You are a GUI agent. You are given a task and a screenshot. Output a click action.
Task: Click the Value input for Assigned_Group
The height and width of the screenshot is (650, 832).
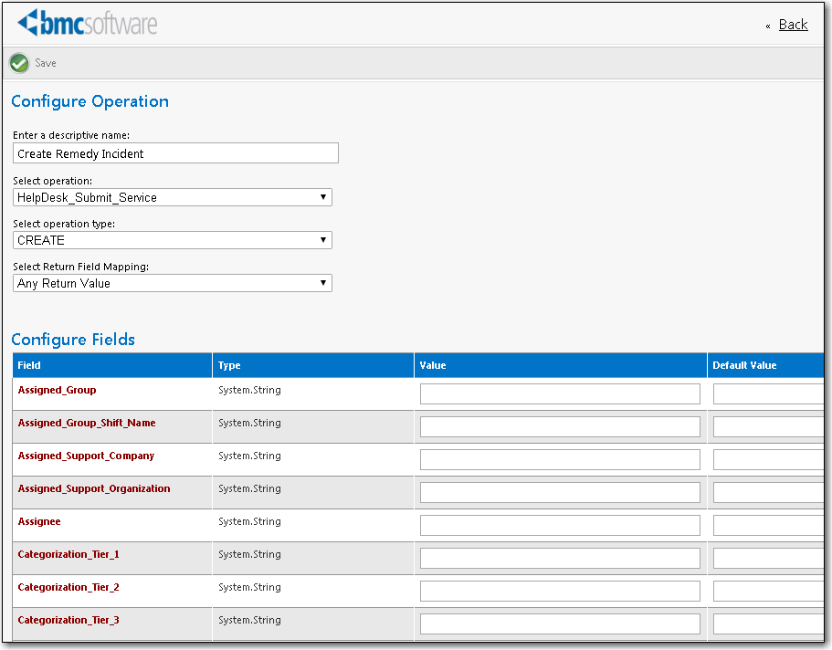click(x=559, y=393)
